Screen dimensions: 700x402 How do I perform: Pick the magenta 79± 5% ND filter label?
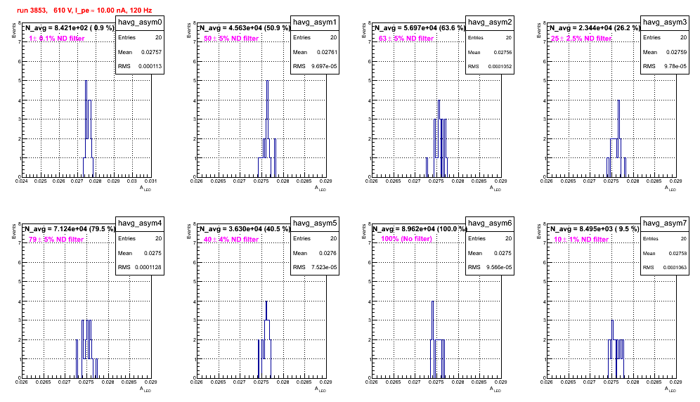click(56, 240)
